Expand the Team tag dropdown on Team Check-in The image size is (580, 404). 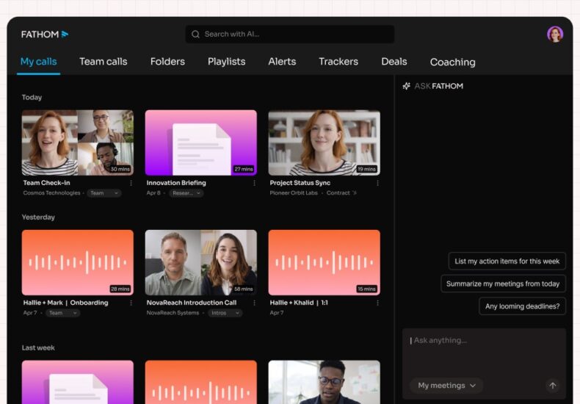[x=104, y=193]
